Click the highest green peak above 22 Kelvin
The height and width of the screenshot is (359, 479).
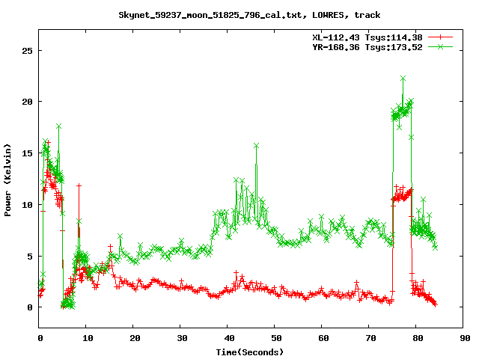[x=403, y=79]
